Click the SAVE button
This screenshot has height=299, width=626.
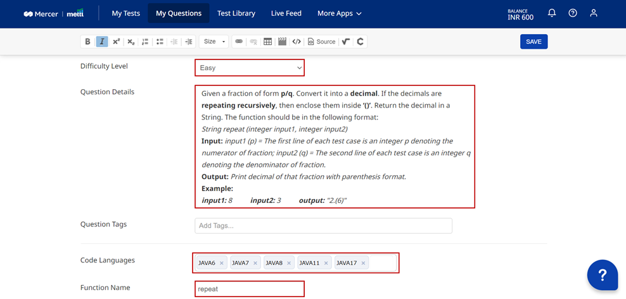coord(533,42)
